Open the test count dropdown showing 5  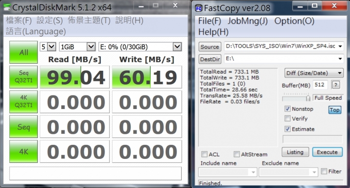coord(48,47)
